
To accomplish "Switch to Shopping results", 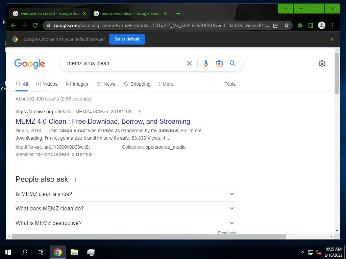I will [x=137, y=84].
